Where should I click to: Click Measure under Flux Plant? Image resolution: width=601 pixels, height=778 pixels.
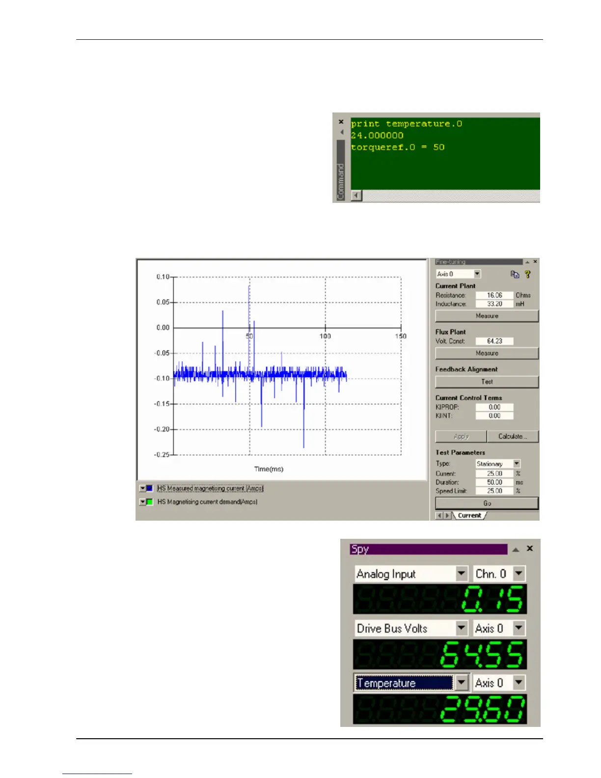487,353
